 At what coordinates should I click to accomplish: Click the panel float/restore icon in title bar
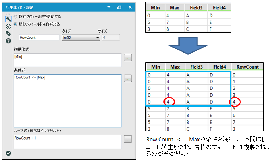pyautogui.click(x=119, y=7)
